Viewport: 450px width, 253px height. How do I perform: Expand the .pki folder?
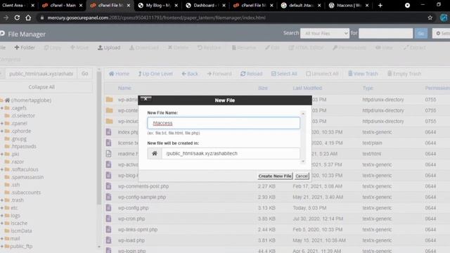pyautogui.click(x=1, y=154)
